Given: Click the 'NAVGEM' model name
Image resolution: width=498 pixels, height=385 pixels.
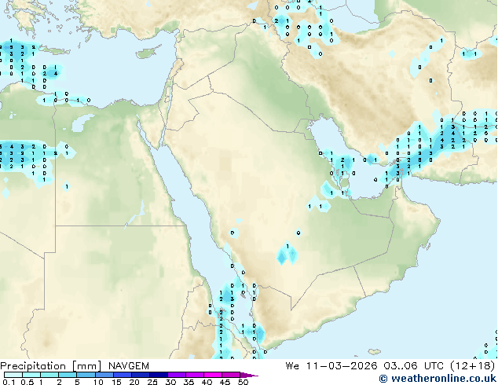Looking at the screenshot, I should click(129, 366).
